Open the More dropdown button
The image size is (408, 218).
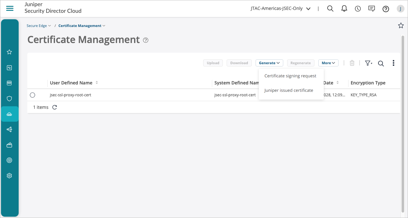(x=328, y=63)
